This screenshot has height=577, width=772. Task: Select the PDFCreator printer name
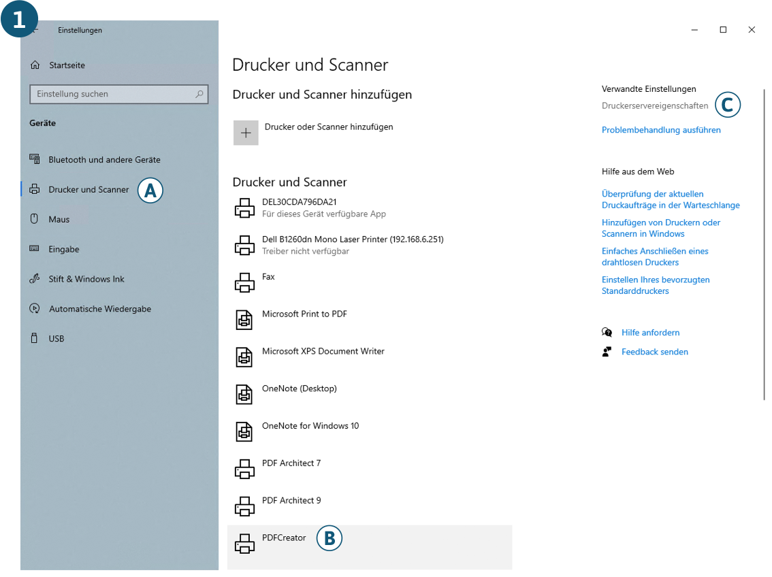coord(284,538)
